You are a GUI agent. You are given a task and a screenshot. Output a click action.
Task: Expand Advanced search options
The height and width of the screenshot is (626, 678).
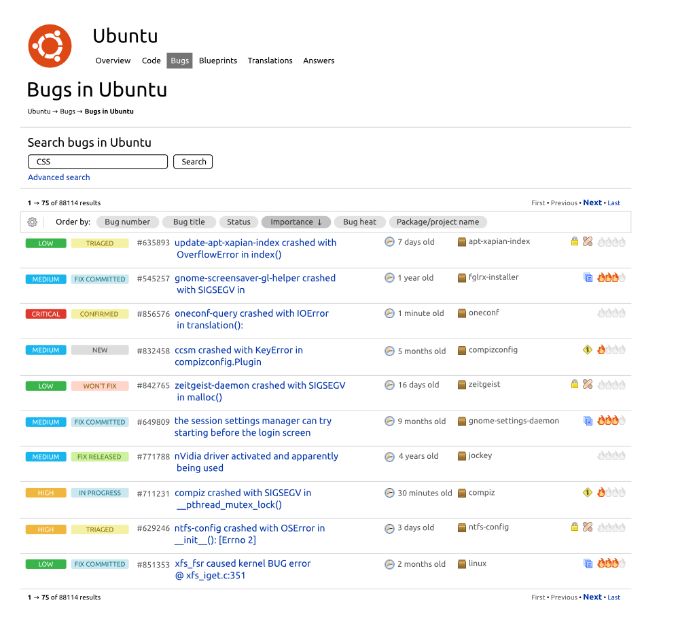click(59, 177)
